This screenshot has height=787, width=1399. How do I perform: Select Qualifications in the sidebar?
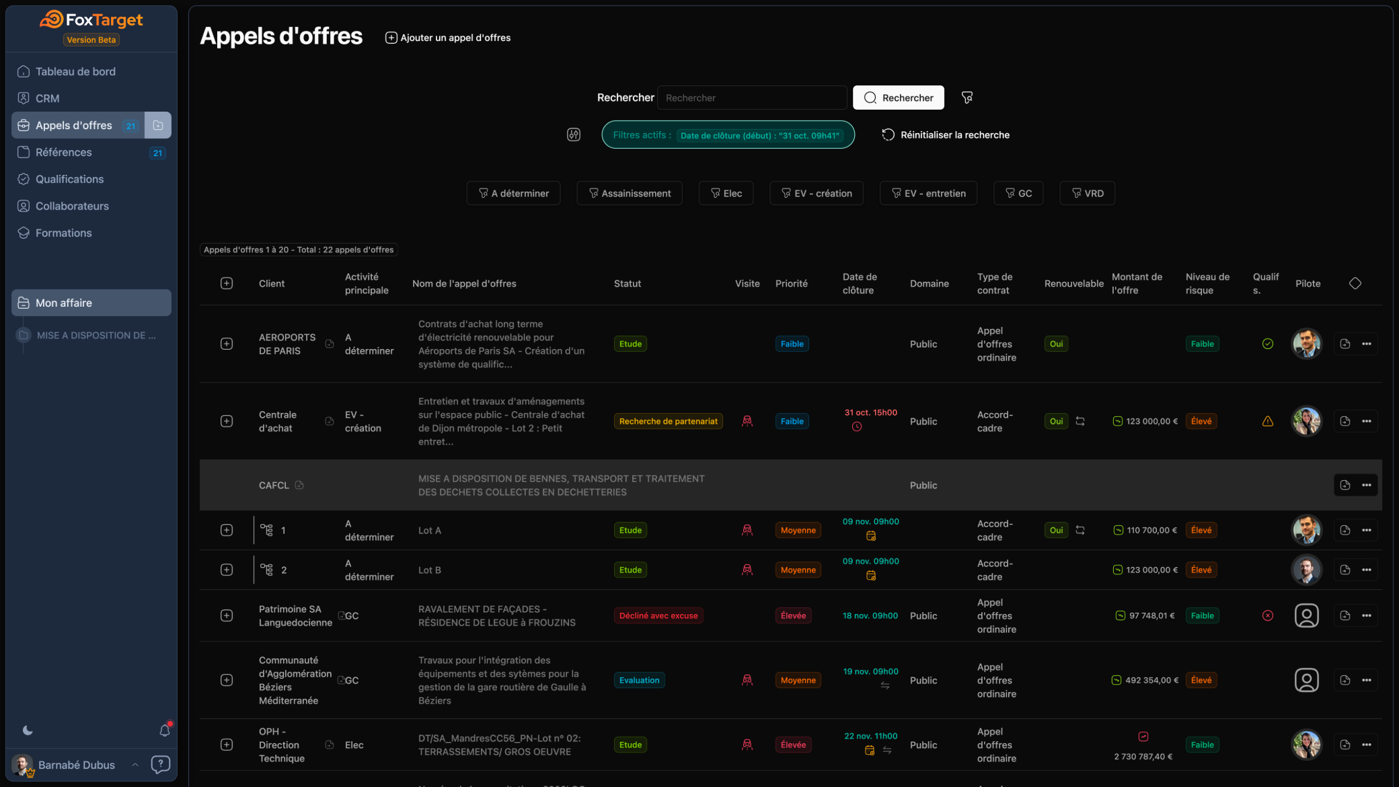[x=68, y=179]
